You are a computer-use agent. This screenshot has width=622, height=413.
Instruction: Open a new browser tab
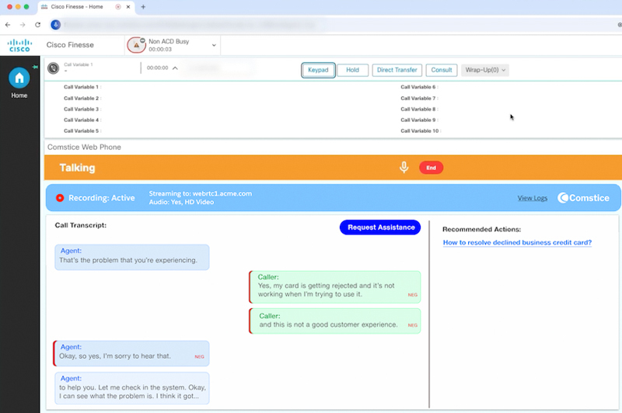pos(143,6)
